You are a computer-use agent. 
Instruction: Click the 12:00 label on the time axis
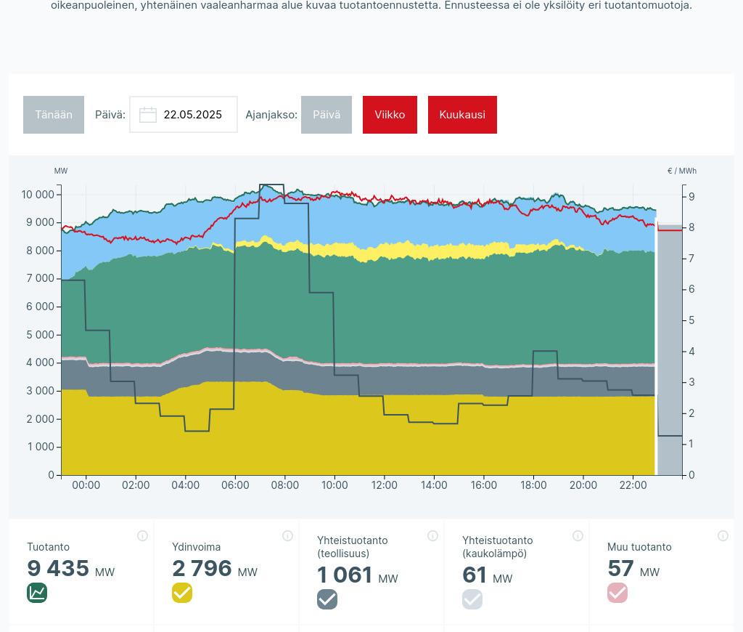coord(384,485)
